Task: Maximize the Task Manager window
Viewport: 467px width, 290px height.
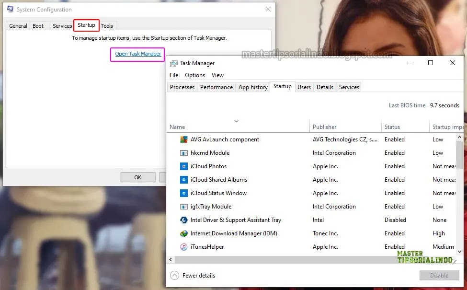Action: point(431,63)
